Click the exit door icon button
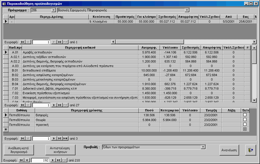Image resolution: width=260 pixels, height=164 pixels. tap(250, 150)
